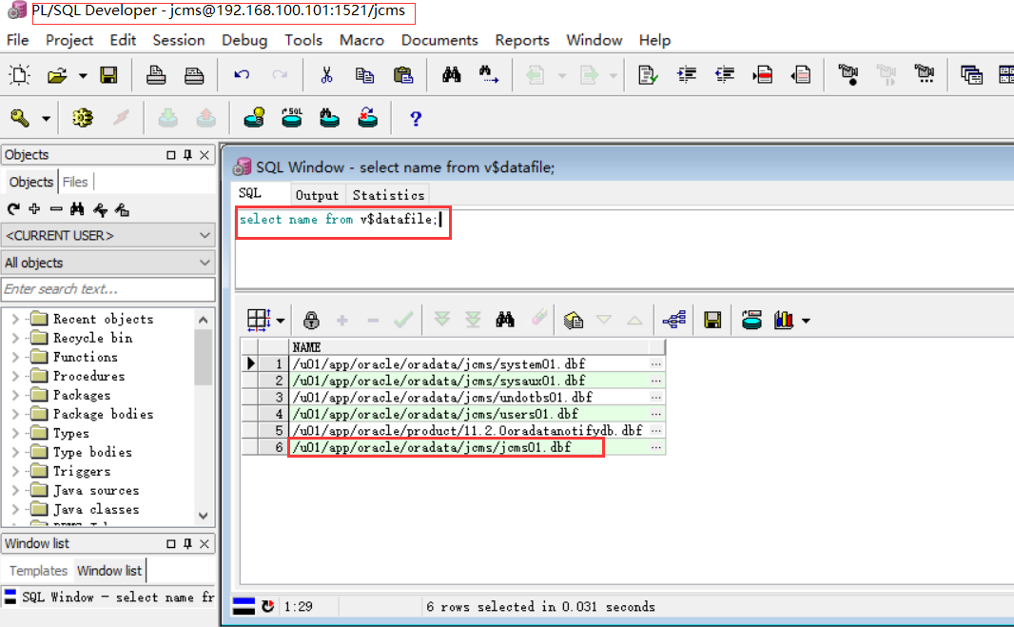1014x627 pixels.
Task: Switch to the Templates tab
Action: click(38, 571)
